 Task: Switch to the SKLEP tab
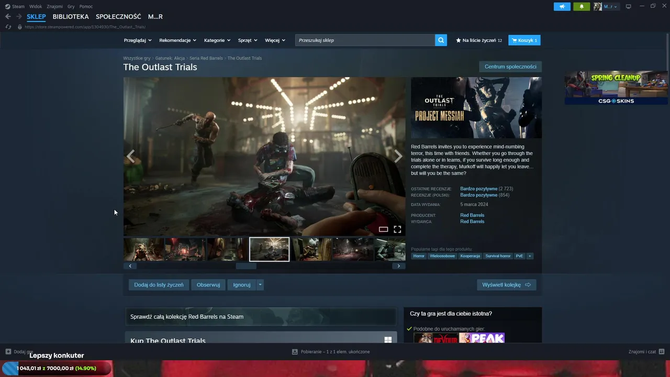(x=37, y=17)
